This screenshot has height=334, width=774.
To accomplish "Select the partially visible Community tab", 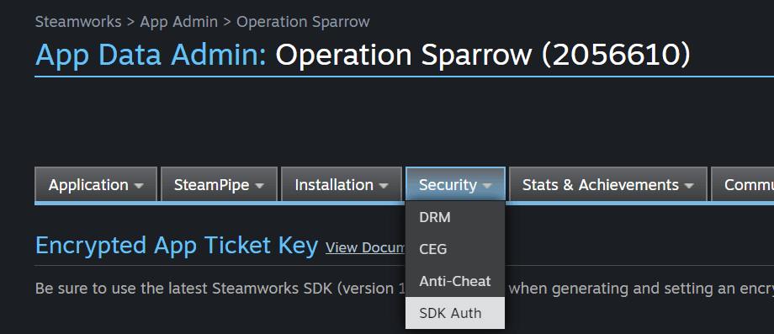I will click(x=743, y=184).
